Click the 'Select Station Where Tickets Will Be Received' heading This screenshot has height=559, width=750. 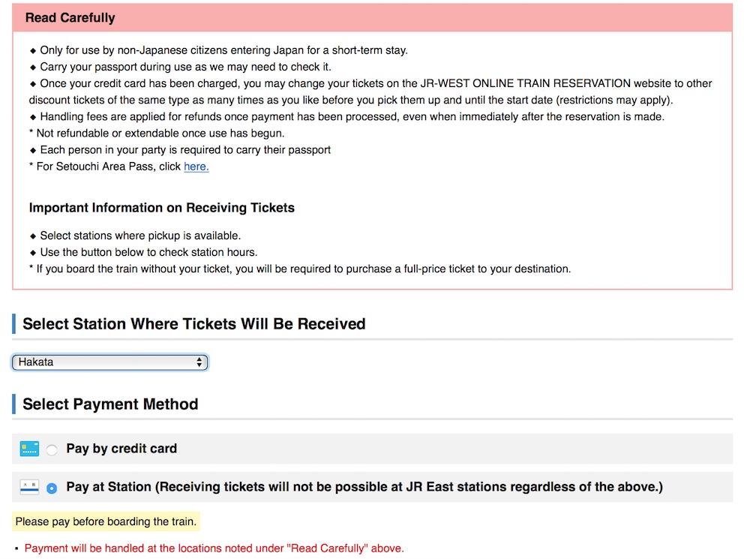tap(194, 324)
